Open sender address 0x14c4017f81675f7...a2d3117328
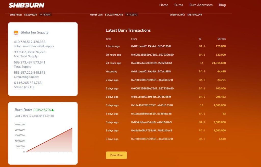 click(x=152, y=105)
